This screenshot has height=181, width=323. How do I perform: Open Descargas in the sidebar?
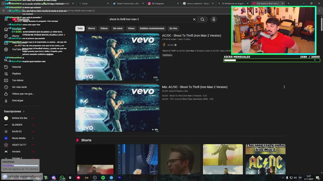18,101
